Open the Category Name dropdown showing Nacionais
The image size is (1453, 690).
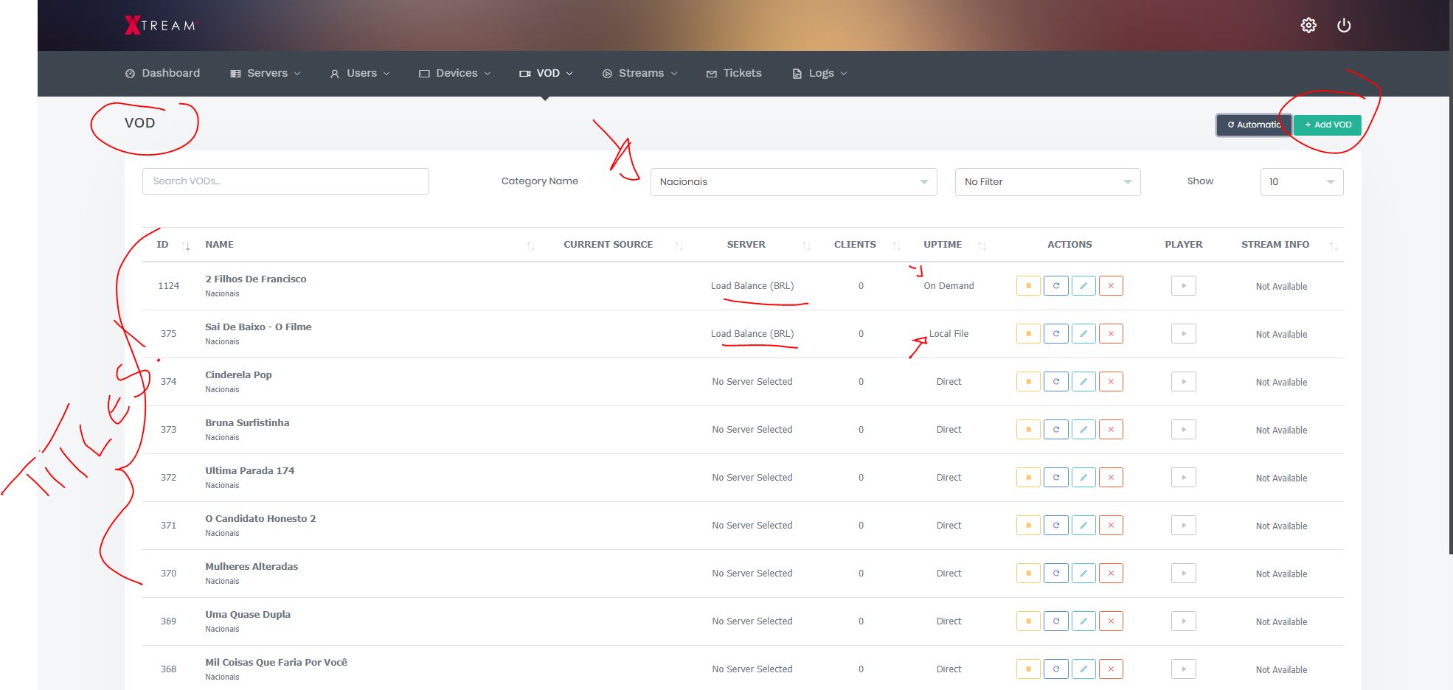coord(794,182)
